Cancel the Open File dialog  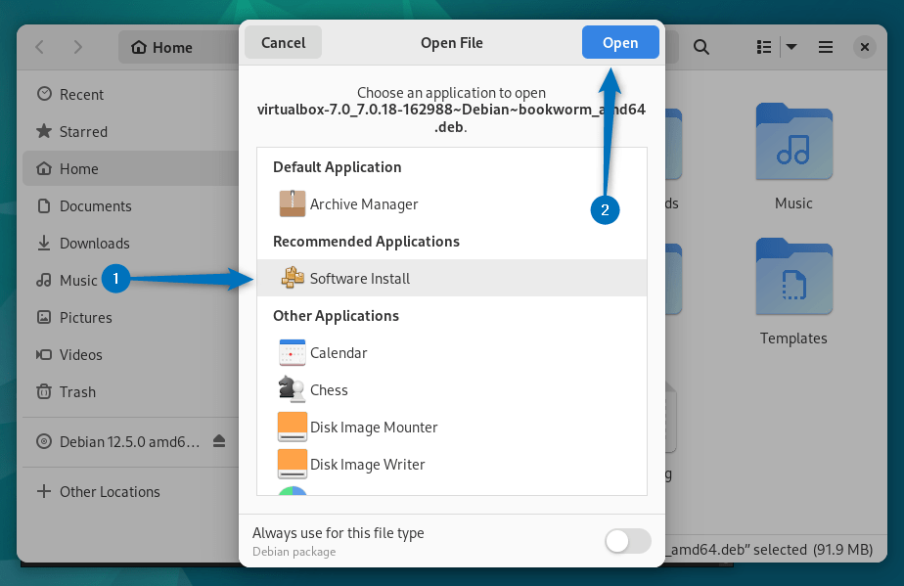point(283,42)
